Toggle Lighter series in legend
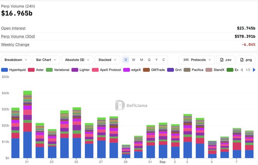Viewport: 258px width, 165px height. point(80,70)
